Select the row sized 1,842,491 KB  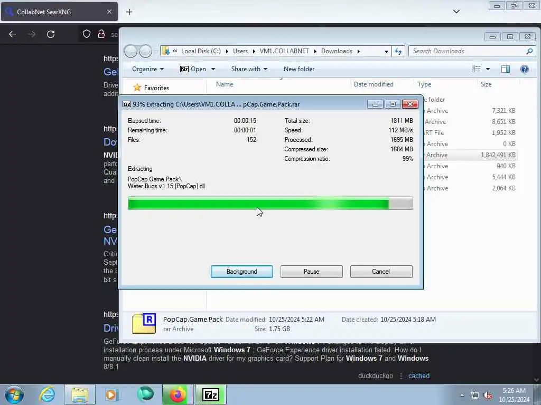(470, 155)
